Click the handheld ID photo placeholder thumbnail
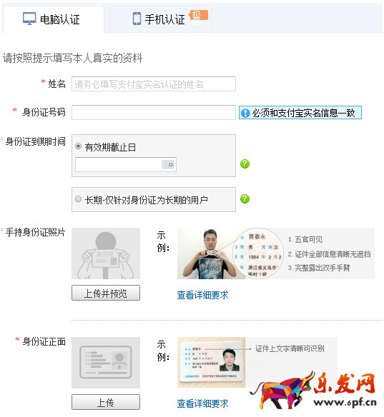Viewport: 384px width, 417px height. point(106,253)
